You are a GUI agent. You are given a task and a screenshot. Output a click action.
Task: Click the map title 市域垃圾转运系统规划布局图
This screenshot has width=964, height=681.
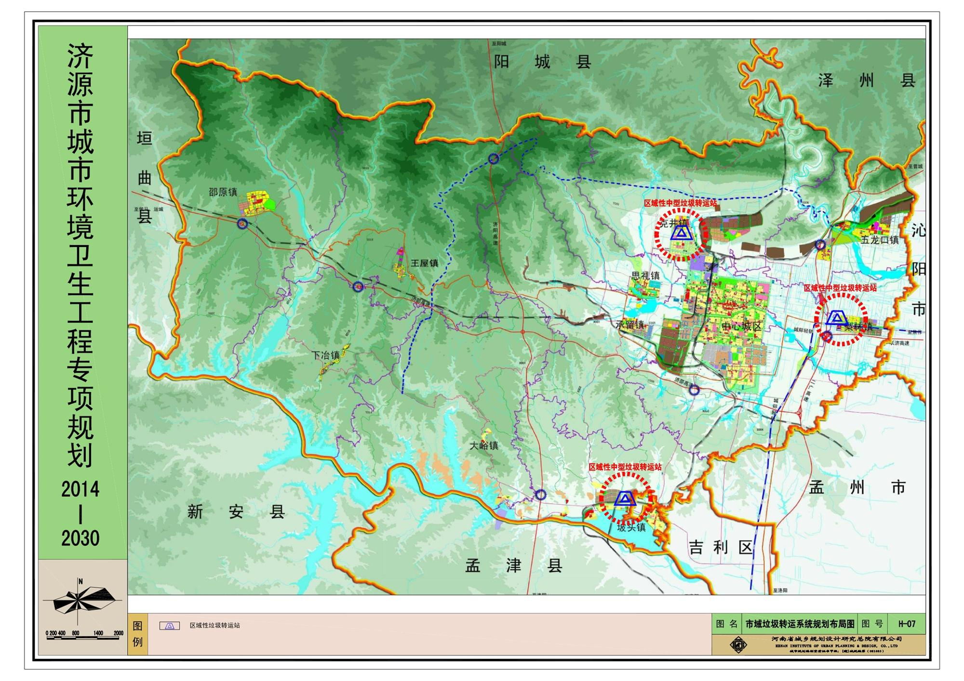tap(800, 624)
